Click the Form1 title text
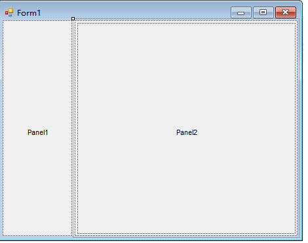The image size is (308, 243). click(x=29, y=13)
